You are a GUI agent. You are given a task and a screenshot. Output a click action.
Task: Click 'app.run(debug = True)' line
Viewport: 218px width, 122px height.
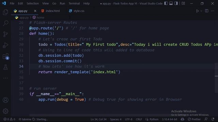pyautogui.click(x=62, y=99)
